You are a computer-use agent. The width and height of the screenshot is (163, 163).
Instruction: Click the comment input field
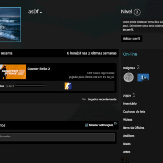[57, 137]
